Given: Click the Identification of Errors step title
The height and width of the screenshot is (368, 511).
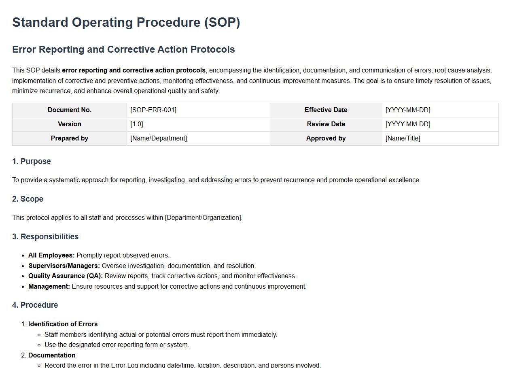Looking at the screenshot, I should [x=63, y=324].
